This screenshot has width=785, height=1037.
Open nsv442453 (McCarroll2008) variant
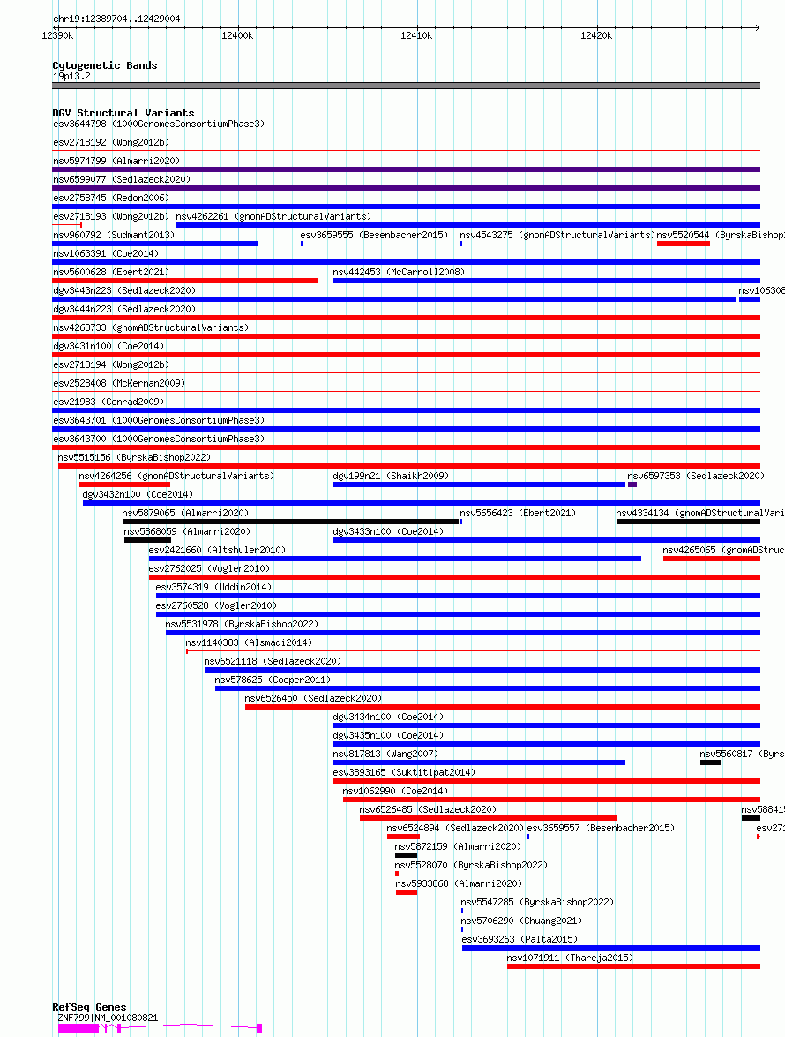click(399, 272)
